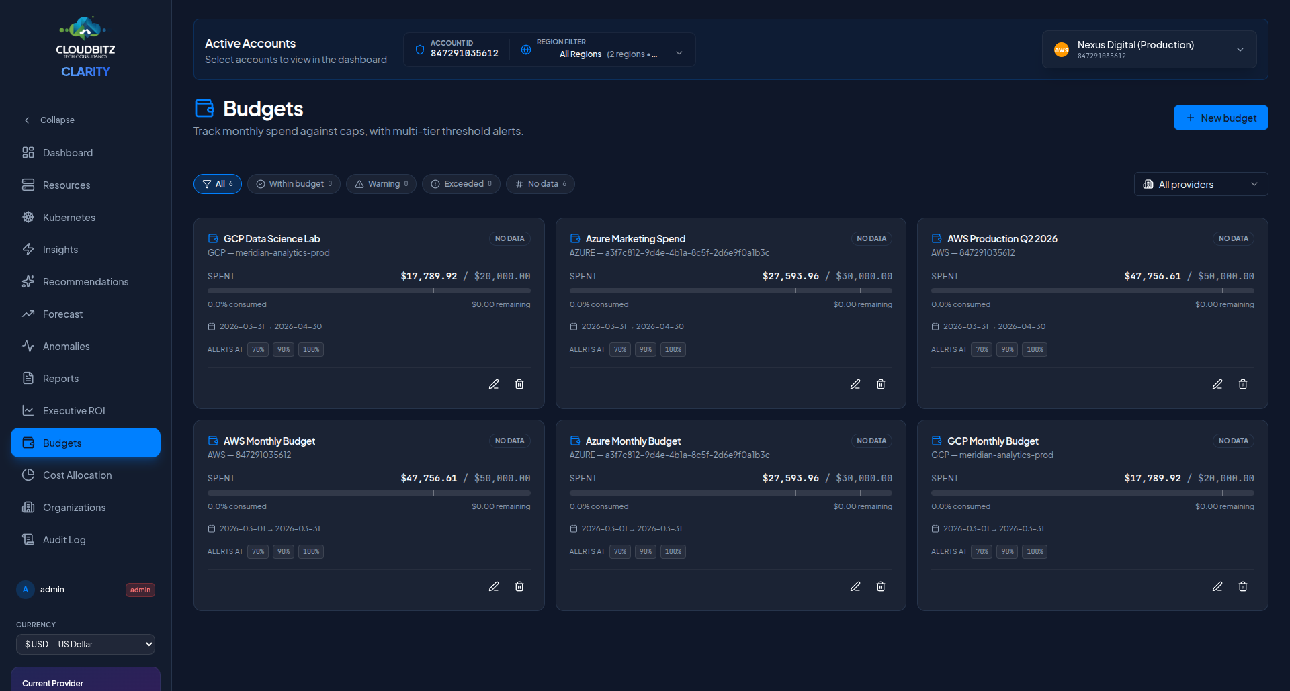
Task: Show all budgets filter
Action: pos(218,184)
